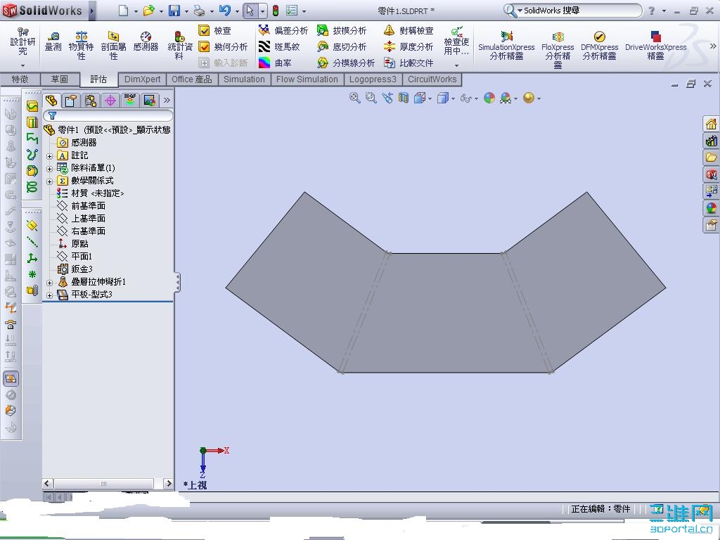
Task: Click 檢查 check command
Action: pyautogui.click(x=215, y=31)
